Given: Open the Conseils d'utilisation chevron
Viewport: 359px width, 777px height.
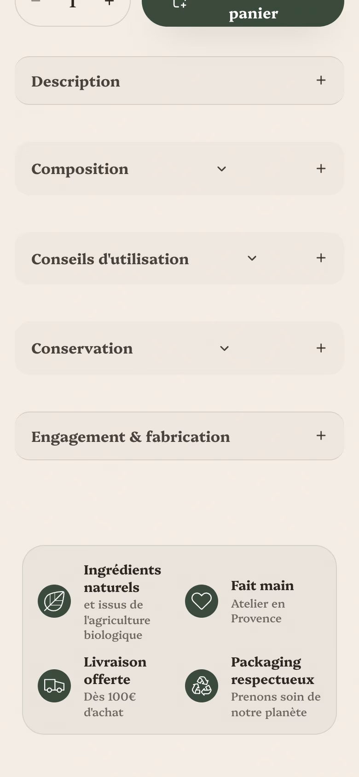Looking at the screenshot, I should 252,258.
